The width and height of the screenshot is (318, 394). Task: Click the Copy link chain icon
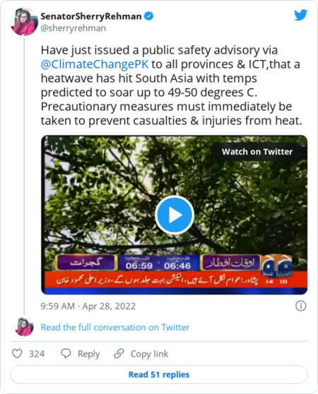pyautogui.click(x=119, y=353)
